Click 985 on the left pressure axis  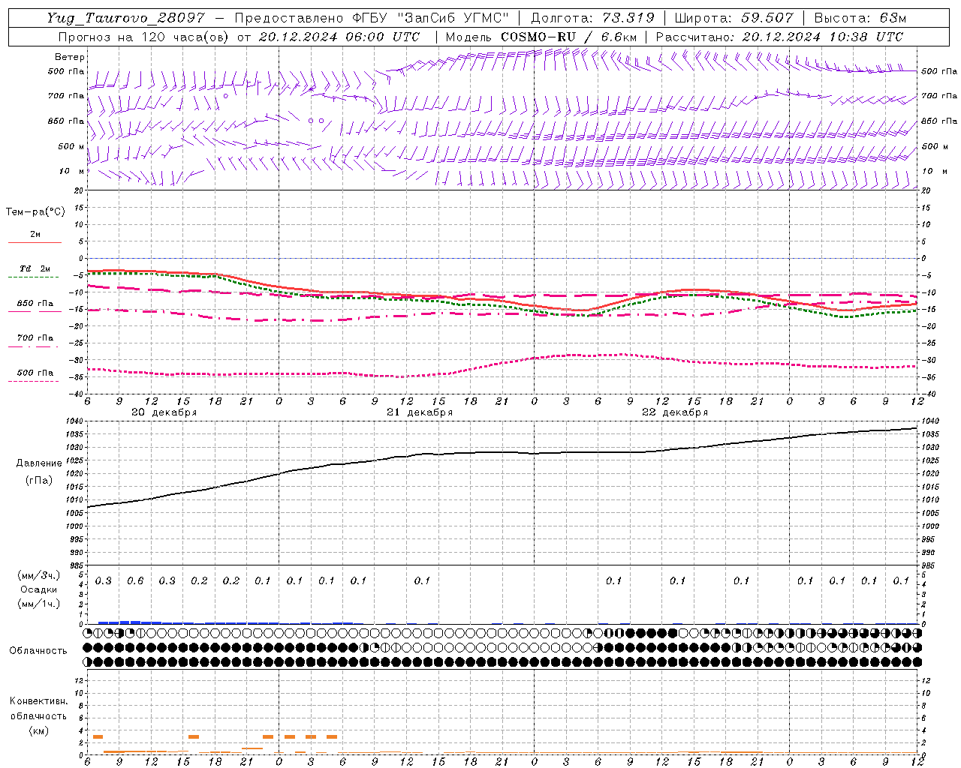tap(78, 565)
